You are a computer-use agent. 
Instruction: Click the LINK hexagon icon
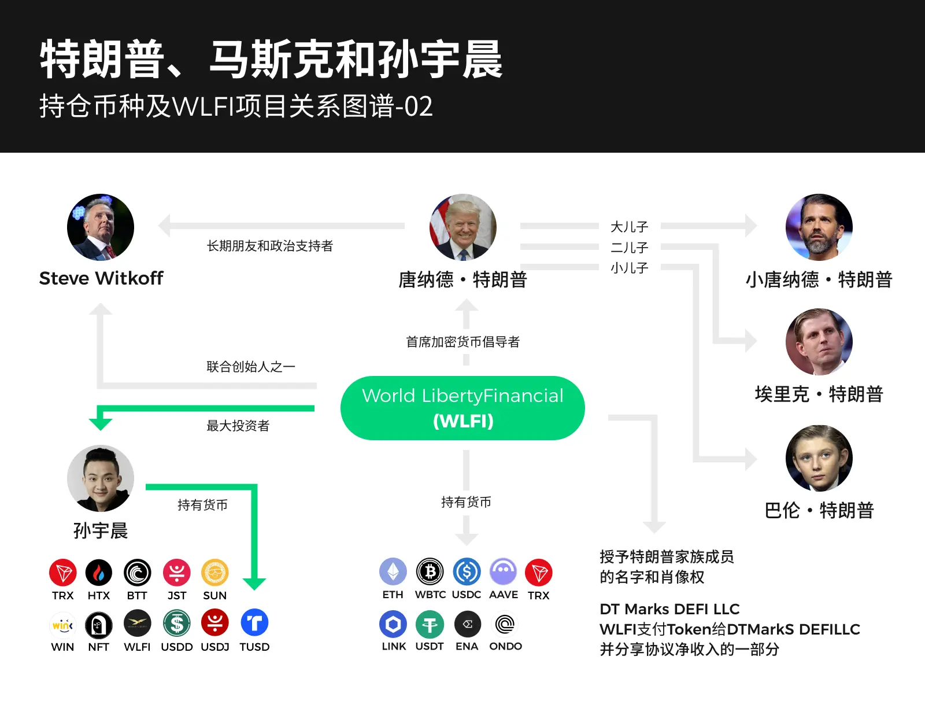point(393,624)
